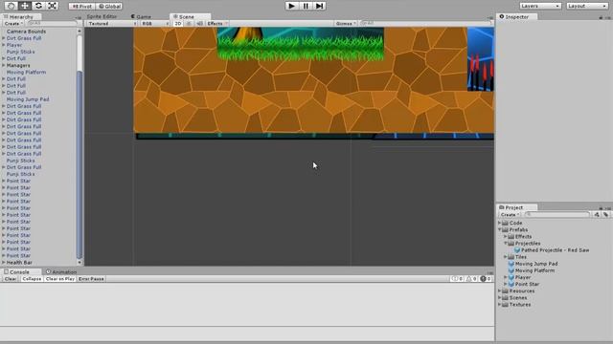Click the Scene view search field
Screen dimensions: 613x344
coord(424,23)
